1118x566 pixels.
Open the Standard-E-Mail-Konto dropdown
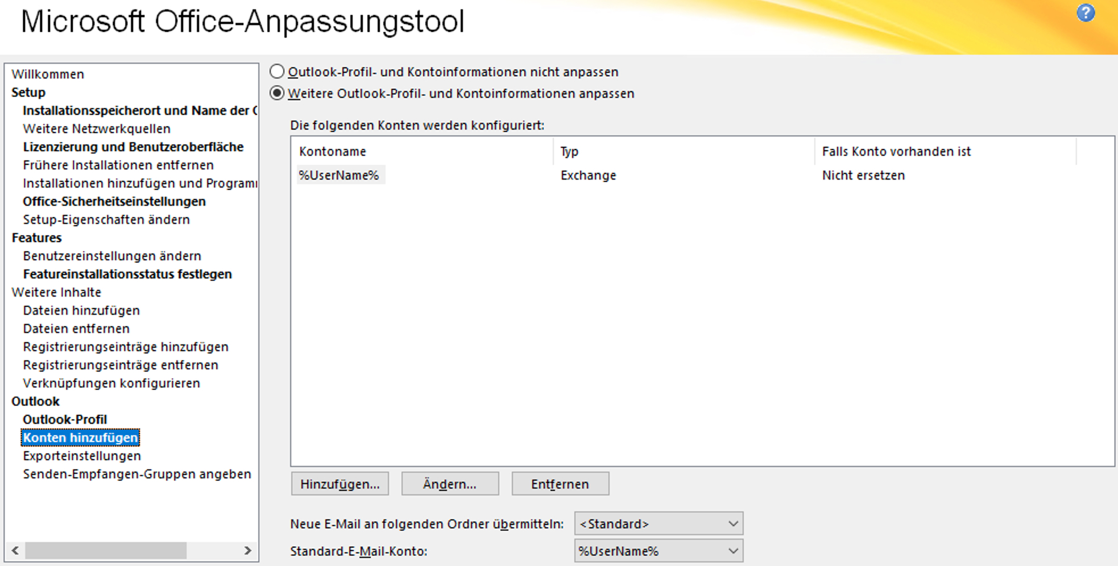point(659,551)
